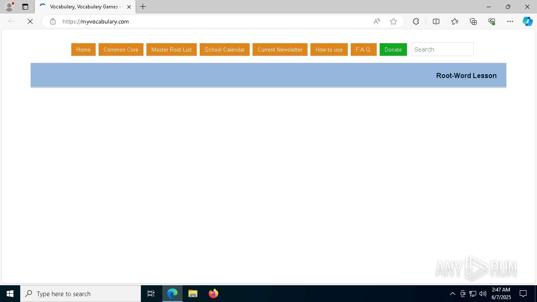
Task: Stop loading the page
Action: (30, 21)
